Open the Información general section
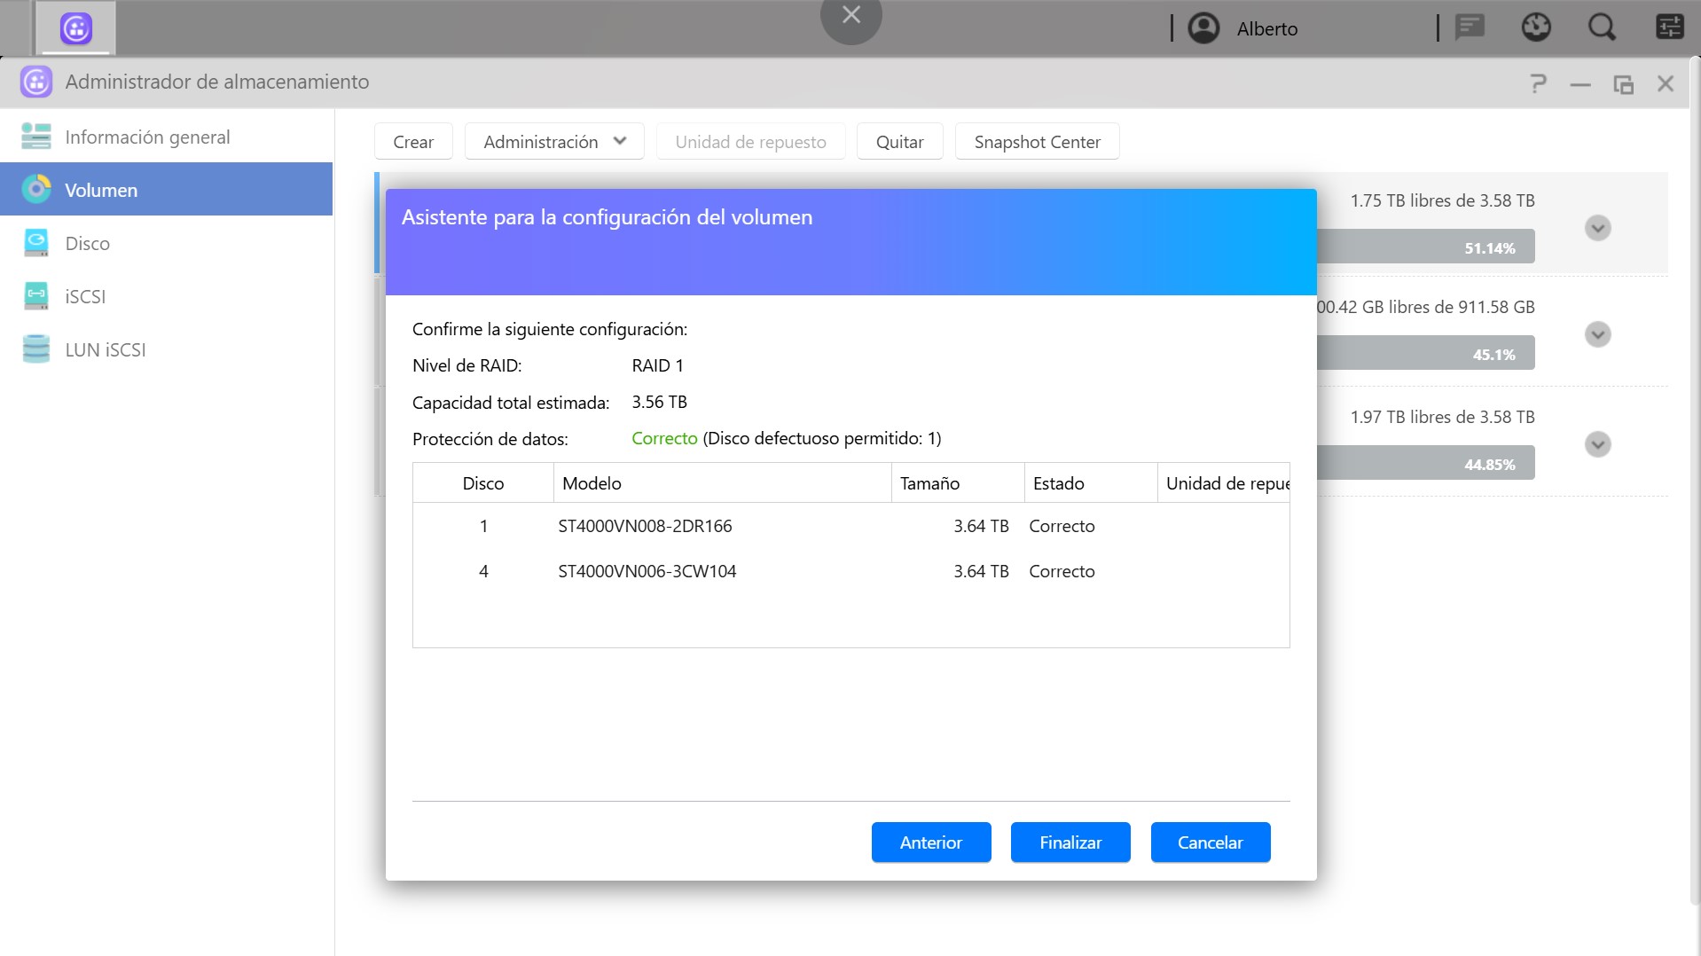Screen dimensions: 1701x956 click(x=147, y=137)
